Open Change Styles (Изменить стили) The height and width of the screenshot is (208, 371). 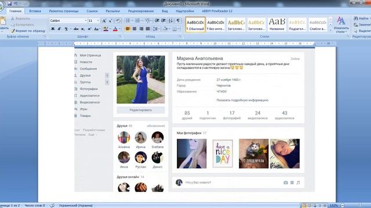click(x=341, y=25)
